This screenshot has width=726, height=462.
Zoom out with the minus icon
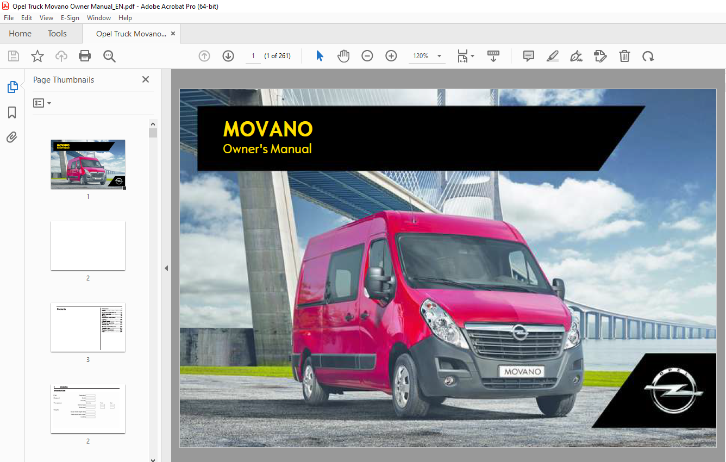pyautogui.click(x=367, y=56)
